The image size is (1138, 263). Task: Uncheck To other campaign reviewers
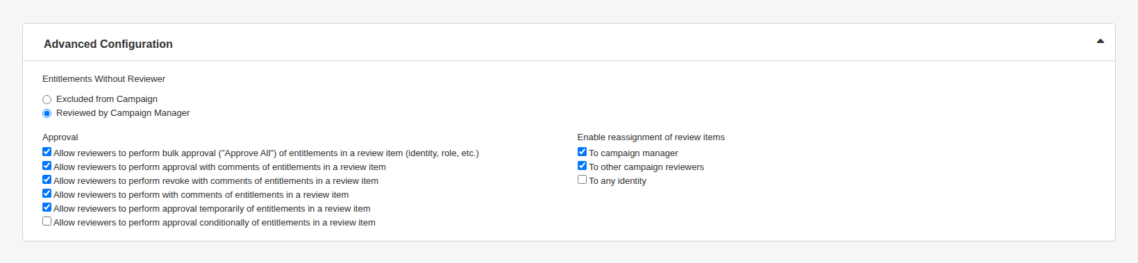(582, 166)
